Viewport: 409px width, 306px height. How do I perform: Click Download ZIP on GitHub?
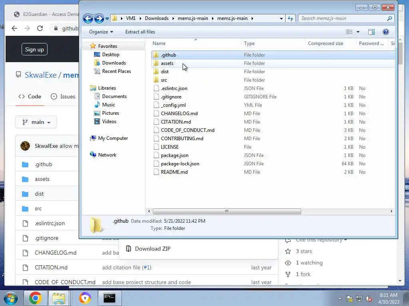coord(153,249)
